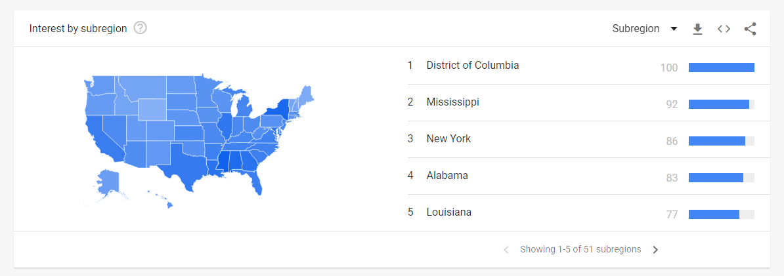Screen dimensions: 784x276
Task: Open the help icon beside Interest by subregion
Action: 141,28
